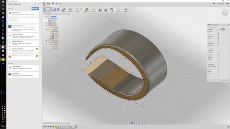The width and height of the screenshot is (230, 129).
Task: Collapse the Browser panel header
Action: (x=44, y=14)
